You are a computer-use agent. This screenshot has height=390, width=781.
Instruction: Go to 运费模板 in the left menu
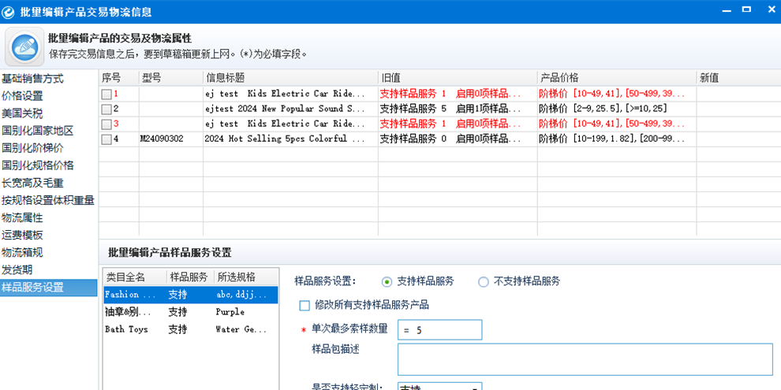23,235
